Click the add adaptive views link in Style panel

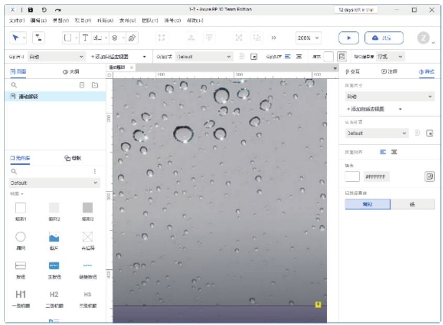pos(366,109)
